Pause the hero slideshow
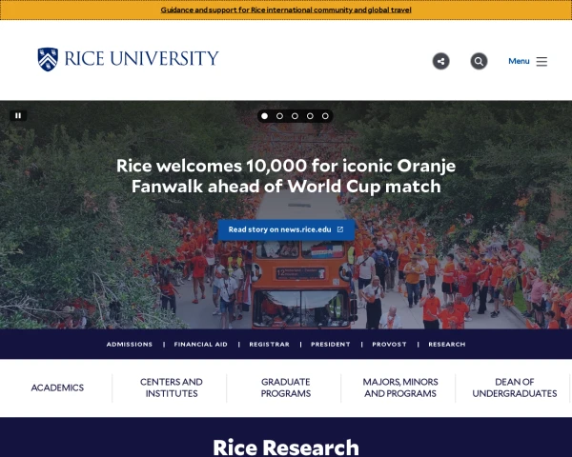The image size is (572, 457). pyautogui.click(x=18, y=115)
